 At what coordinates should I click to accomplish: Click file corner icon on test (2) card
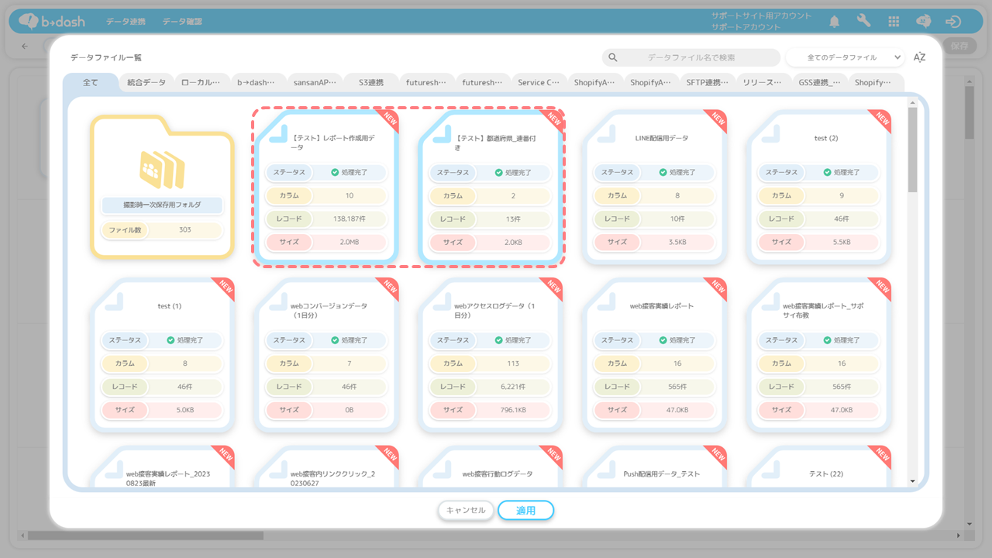(x=770, y=134)
